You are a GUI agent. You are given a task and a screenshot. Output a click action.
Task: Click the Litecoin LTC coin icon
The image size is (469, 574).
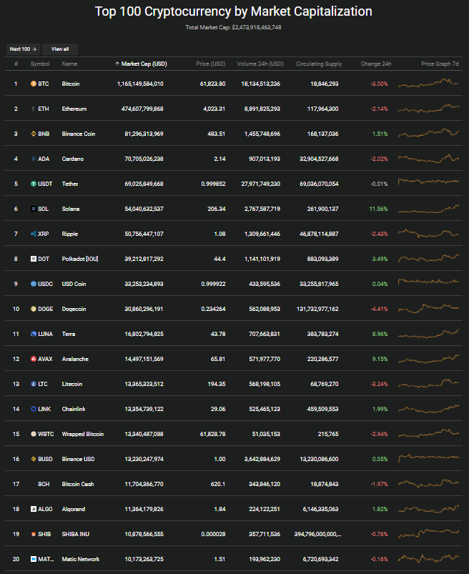click(x=34, y=384)
